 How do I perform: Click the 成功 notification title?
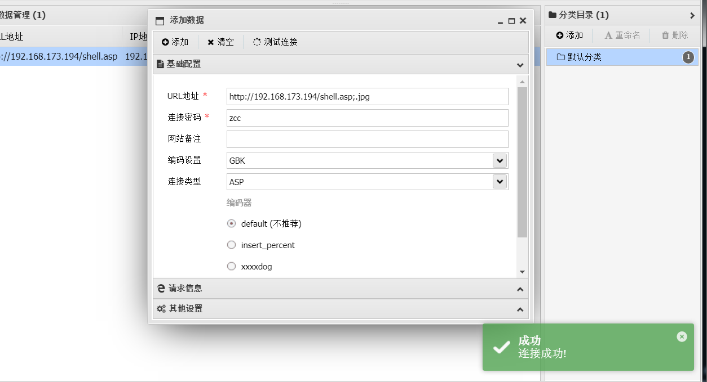click(529, 340)
